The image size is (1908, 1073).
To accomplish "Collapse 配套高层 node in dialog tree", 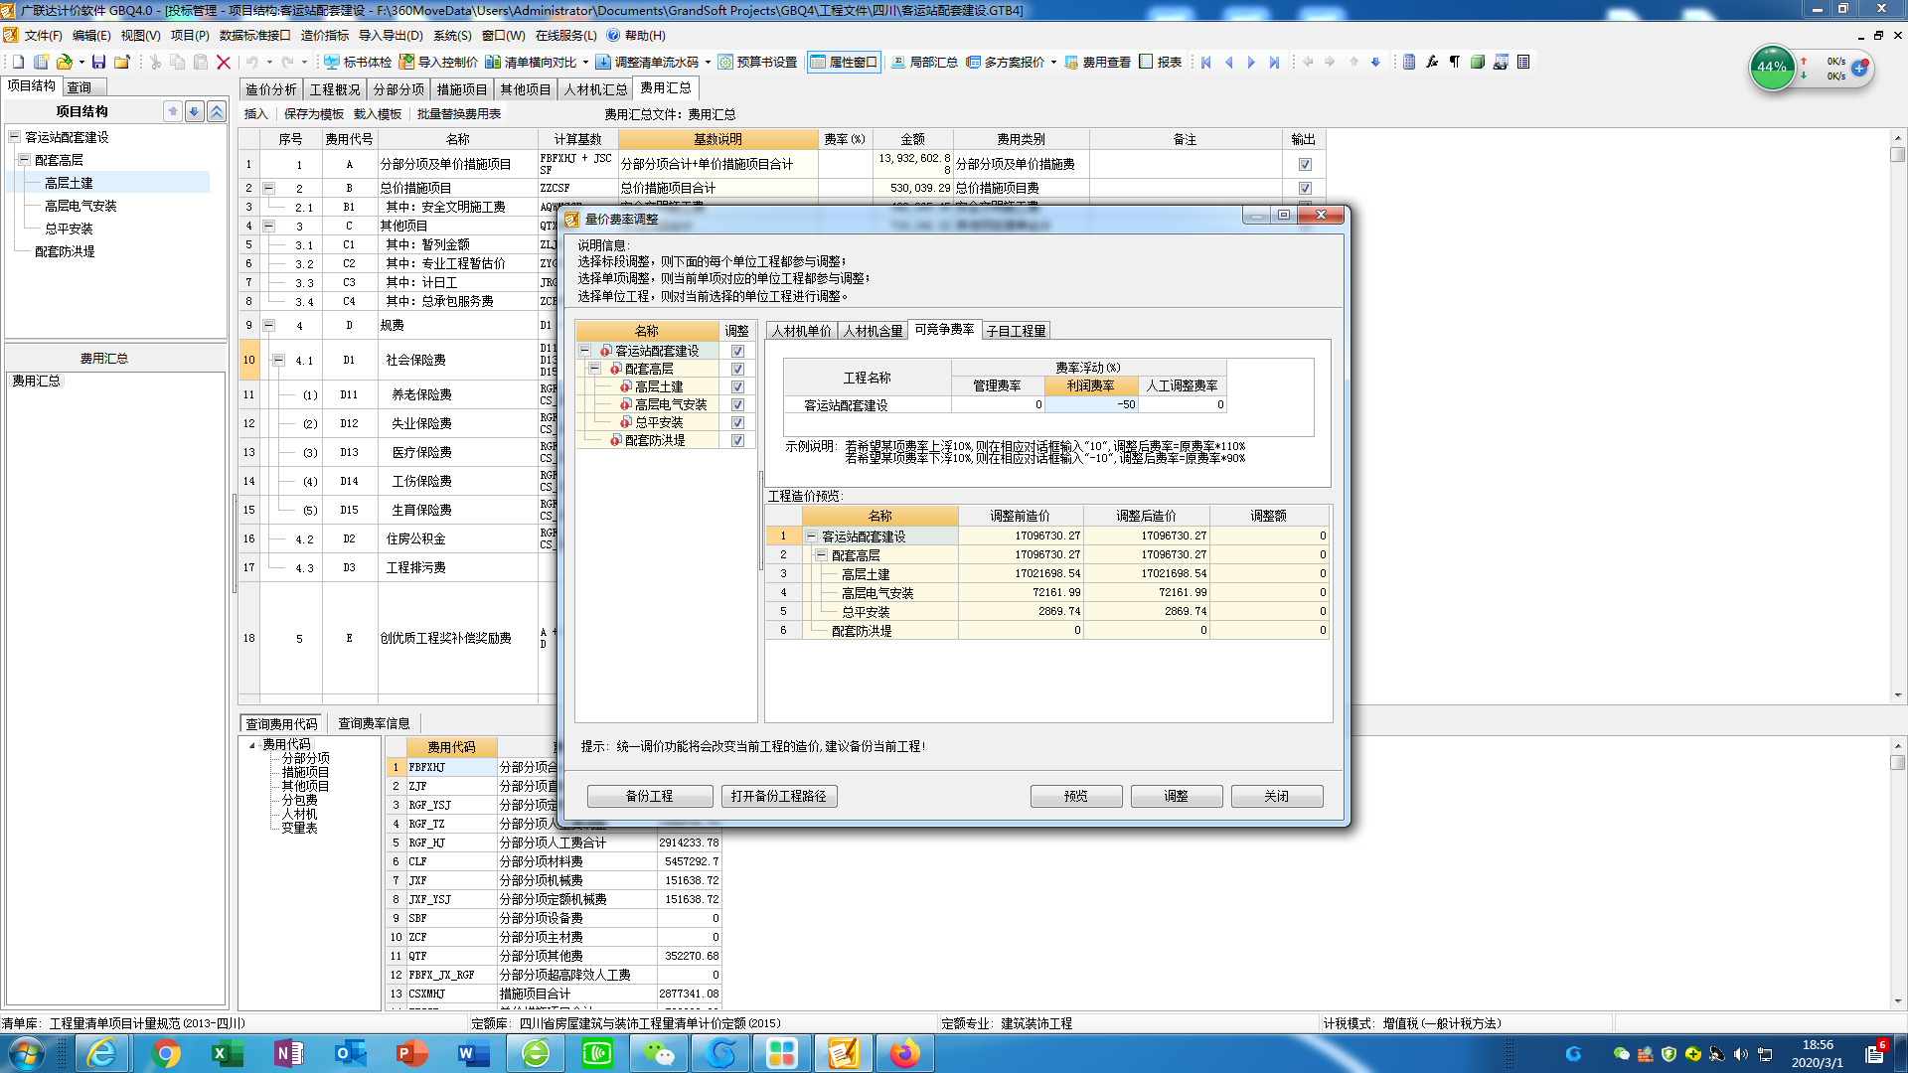I will [595, 369].
